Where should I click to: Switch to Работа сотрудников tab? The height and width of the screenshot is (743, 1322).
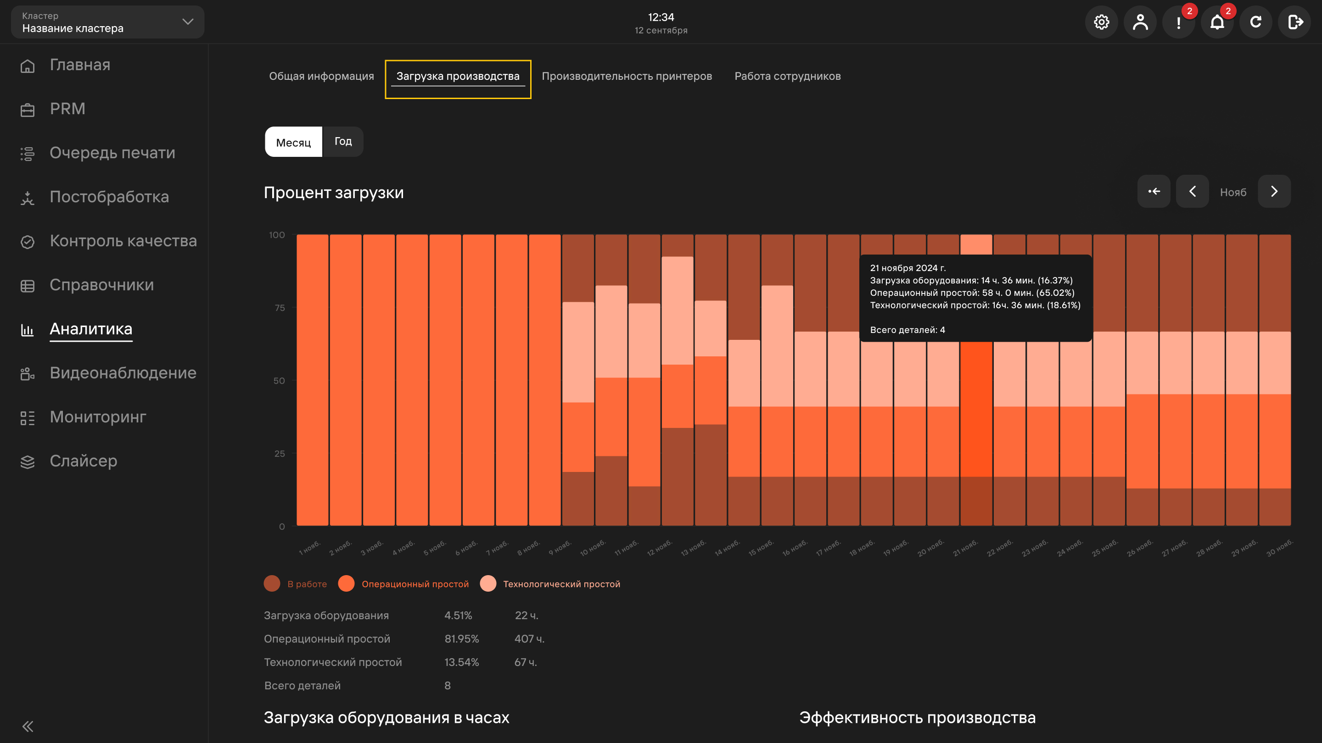point(787,77)
